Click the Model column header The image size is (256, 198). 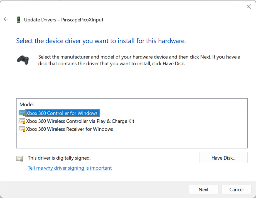click(x=27, y=105)
